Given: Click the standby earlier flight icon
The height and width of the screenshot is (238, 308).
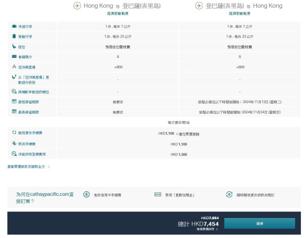Looking at the screenshot, I should (14, 91).
